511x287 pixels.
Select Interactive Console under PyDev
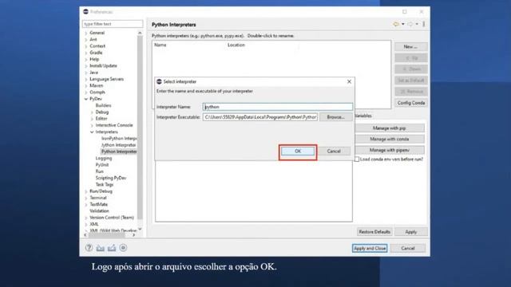pyautogui.click(x=114, y=125)
